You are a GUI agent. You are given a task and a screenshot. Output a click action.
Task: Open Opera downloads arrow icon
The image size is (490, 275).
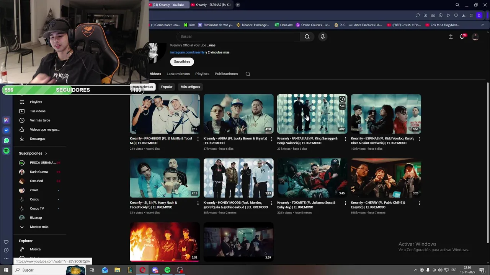[x=464, y=15]
